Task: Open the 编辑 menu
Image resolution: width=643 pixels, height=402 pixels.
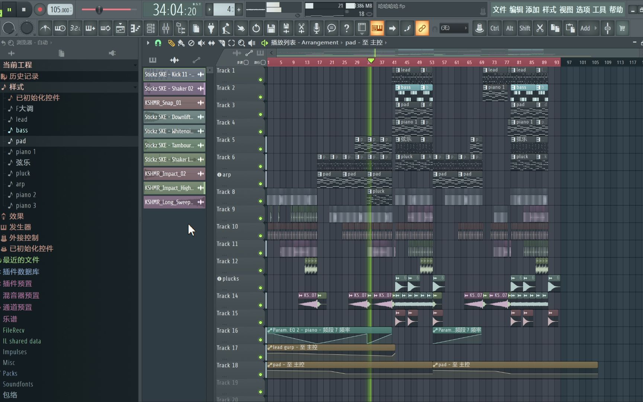Action: (x=516, y=10)
